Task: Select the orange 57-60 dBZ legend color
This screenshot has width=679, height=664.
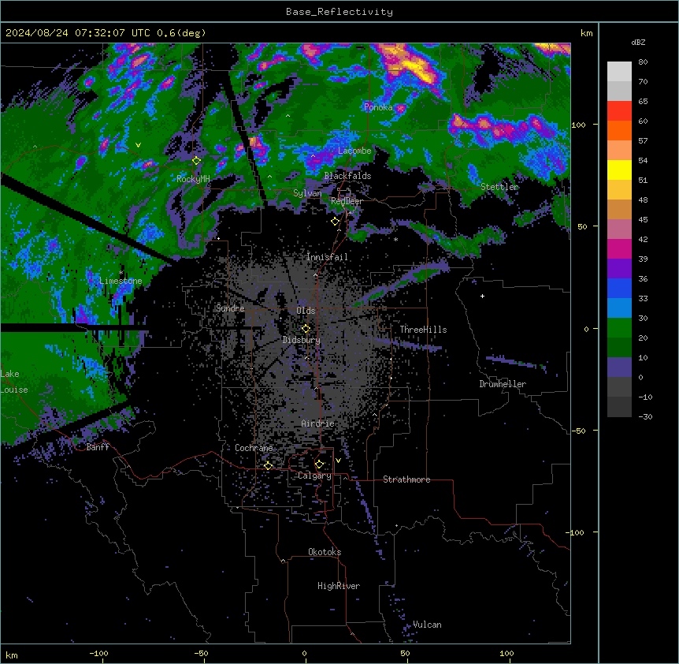Action: tap(619, 131)
